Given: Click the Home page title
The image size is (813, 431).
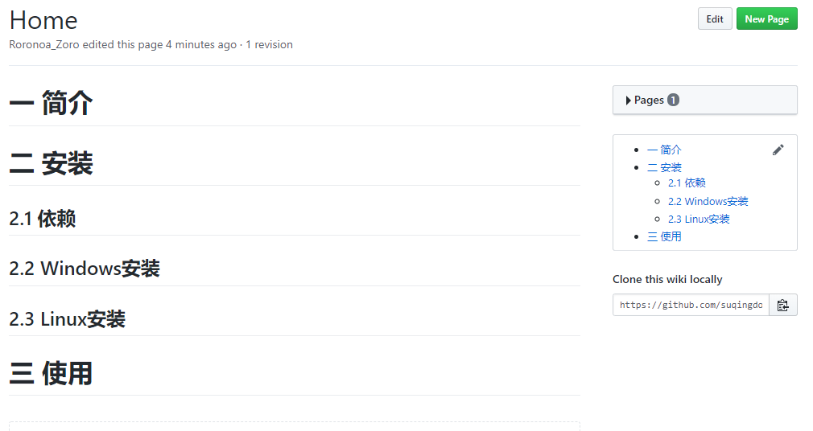Looking at the screenshot, I should click(43, 20).
